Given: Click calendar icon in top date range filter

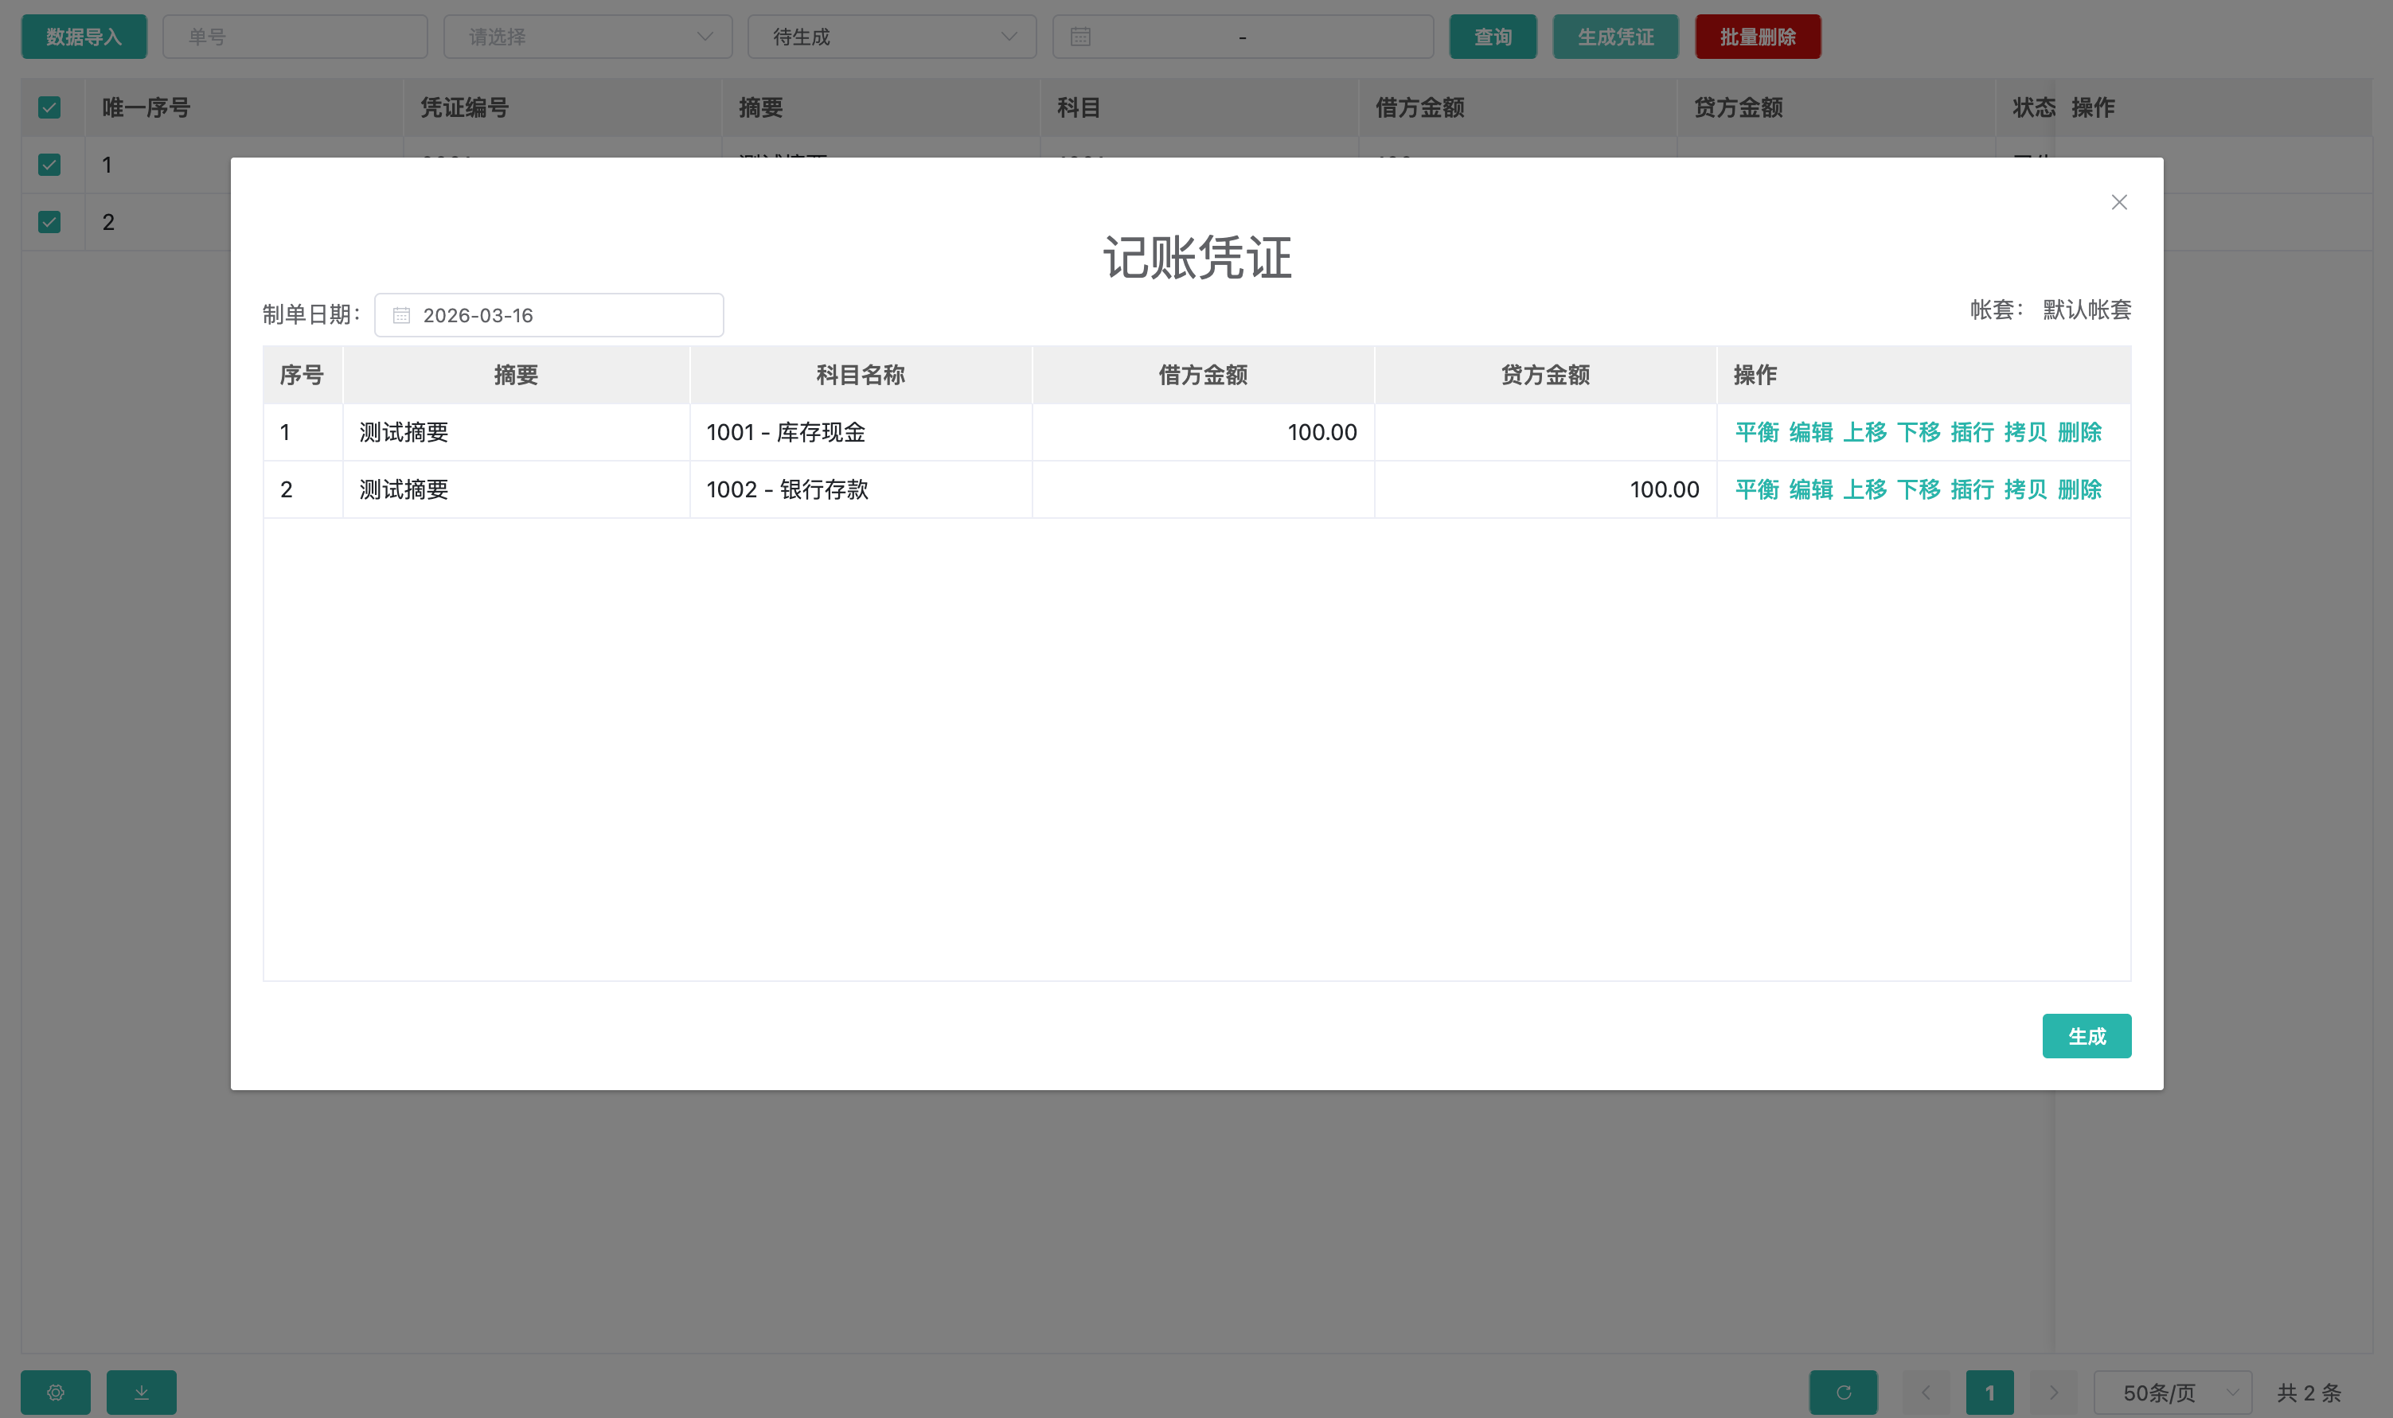Looking at the screenshot, I should [x=1081, y=37].
